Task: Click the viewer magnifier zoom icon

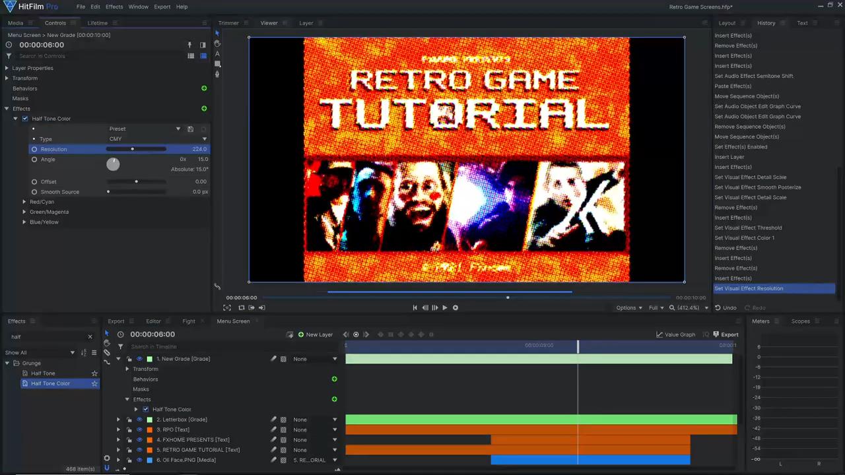Action: click(x=672, y=307)
